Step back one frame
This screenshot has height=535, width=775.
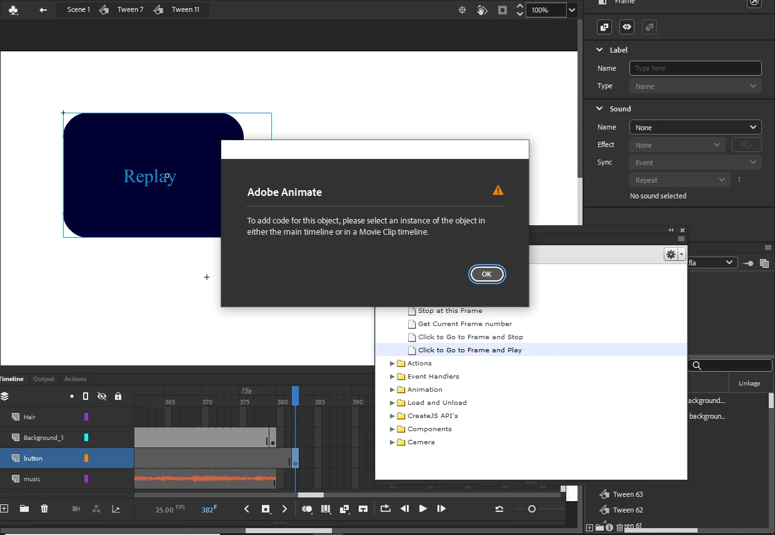[404, 509]
